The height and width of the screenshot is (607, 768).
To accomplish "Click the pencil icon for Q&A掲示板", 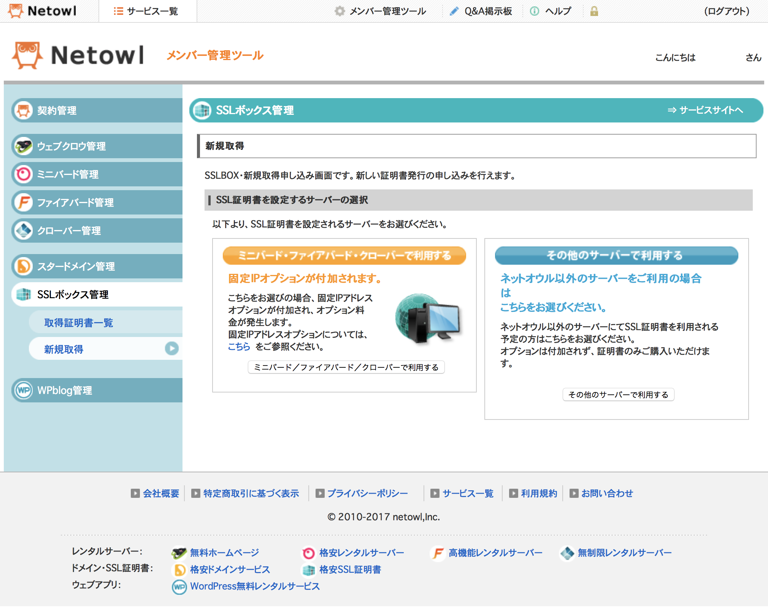I will [x=454, y=11].
